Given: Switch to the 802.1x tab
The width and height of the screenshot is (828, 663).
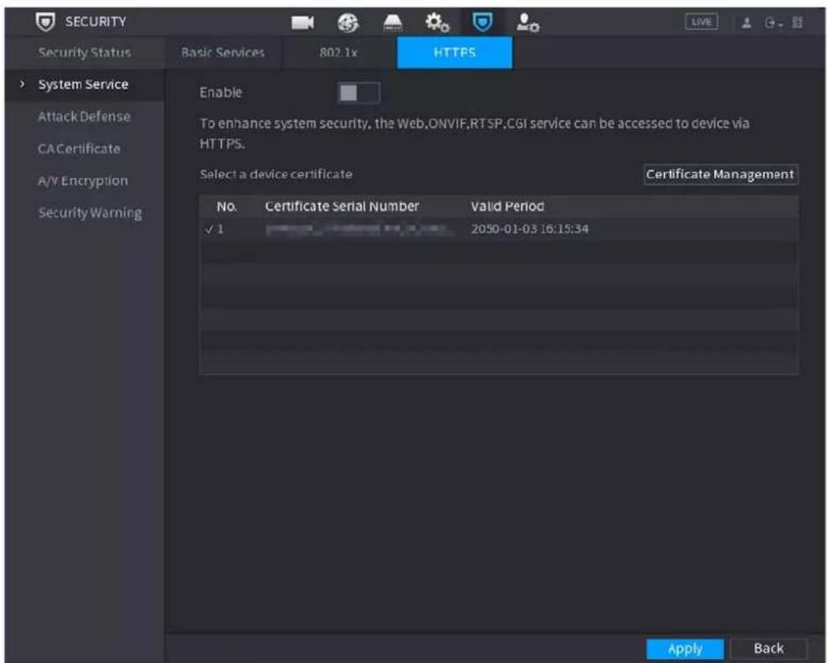Looking at the screenshot, I should (338, 53).
